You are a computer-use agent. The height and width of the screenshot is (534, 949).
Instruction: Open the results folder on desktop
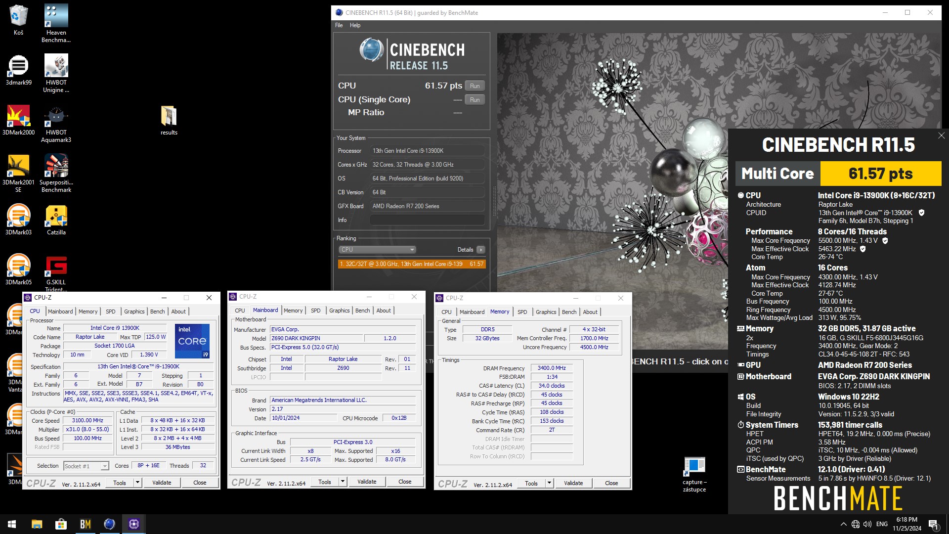point(169,120)
